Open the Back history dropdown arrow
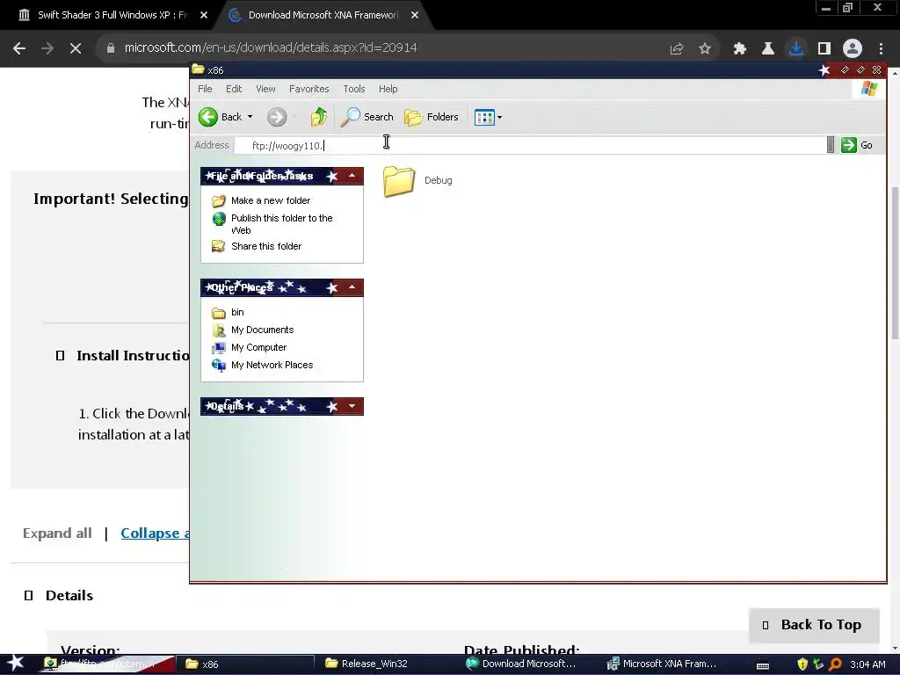This screenshot has width=900, height=675. [x=250, y=117]
